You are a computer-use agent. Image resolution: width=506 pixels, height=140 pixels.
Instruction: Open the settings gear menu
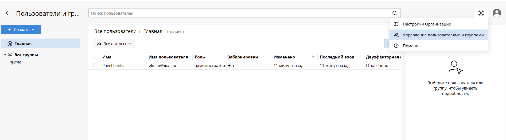coord(481,13)
